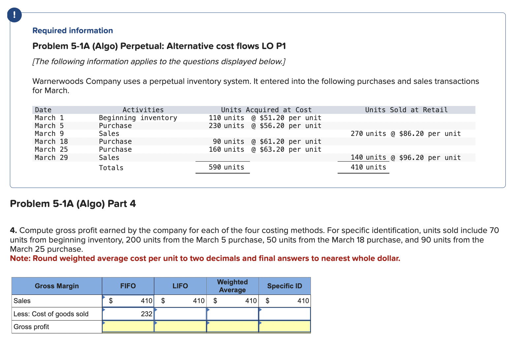The image size is (513, 337).
Task: Select the LIFO column header
Action: point(180,286)
